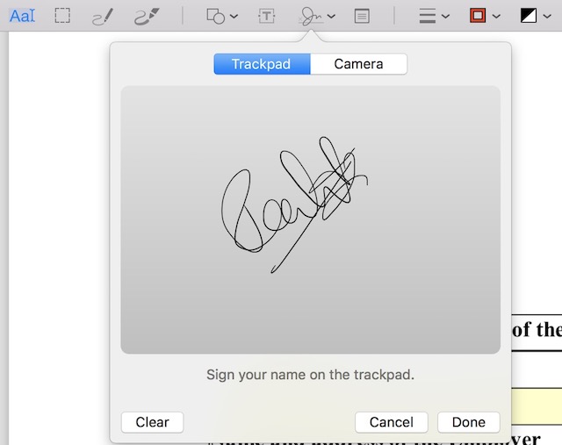Screen dimensions: 562x445
Task: Cancel the signature dialog
Action: tap(391, 422)
